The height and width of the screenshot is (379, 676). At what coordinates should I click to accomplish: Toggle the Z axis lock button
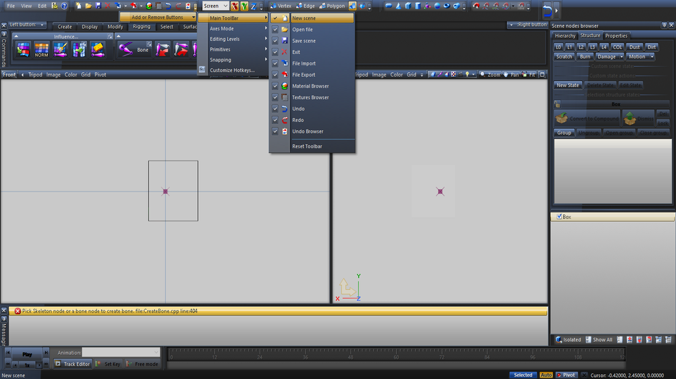click(x=254, y=6)
